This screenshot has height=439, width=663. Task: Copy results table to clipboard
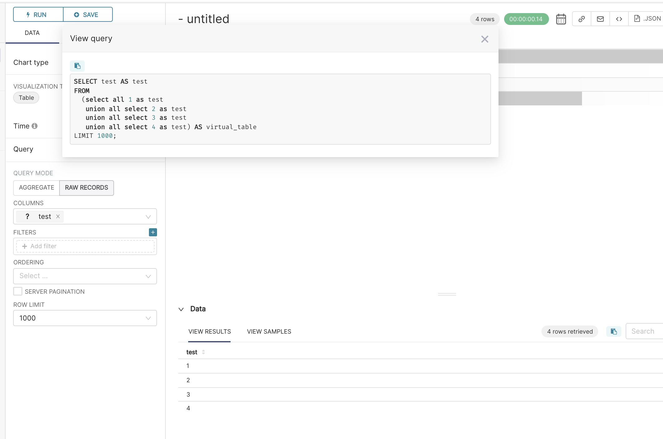pos(613,331)
